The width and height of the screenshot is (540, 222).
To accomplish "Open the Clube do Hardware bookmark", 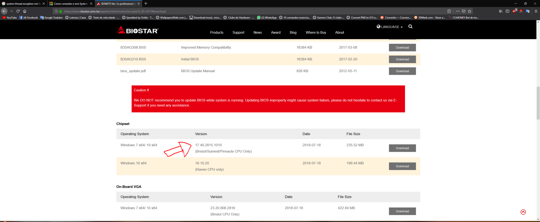I will point(239,18).
